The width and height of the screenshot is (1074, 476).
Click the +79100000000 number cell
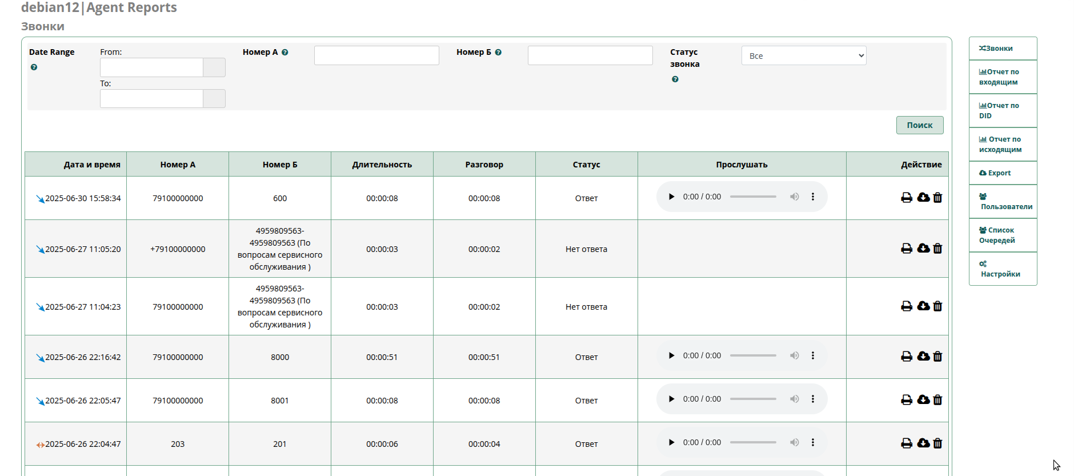178,249
